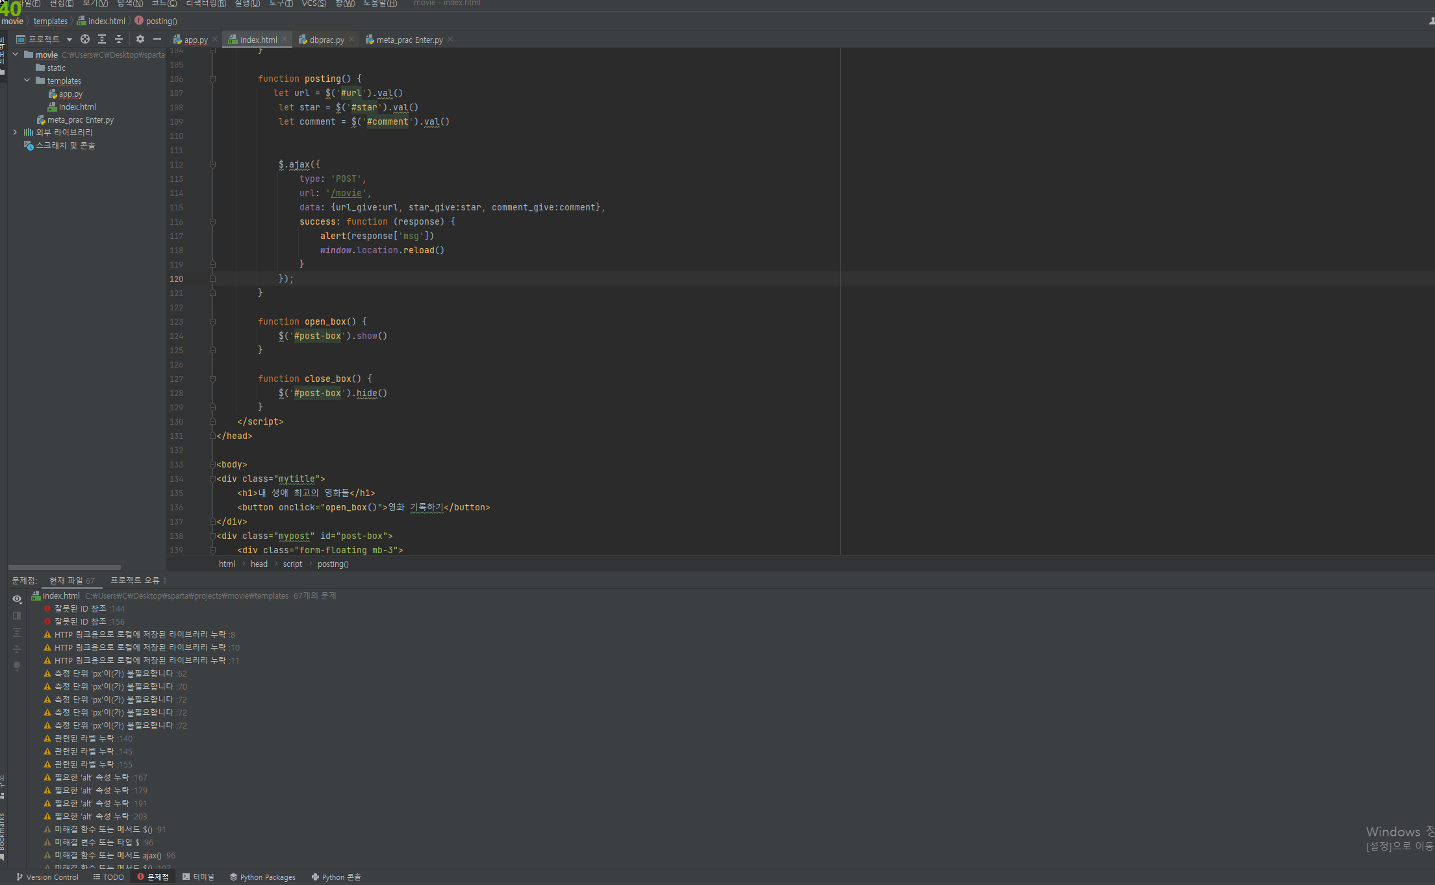
Task: Open the Problems panel eye view options
Action: click(x=17, y=599)
